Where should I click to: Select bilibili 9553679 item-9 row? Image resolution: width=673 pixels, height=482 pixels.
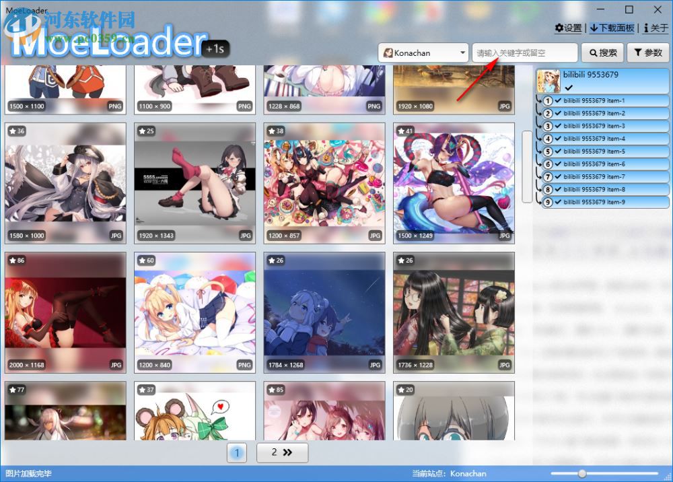click(605, 202)
